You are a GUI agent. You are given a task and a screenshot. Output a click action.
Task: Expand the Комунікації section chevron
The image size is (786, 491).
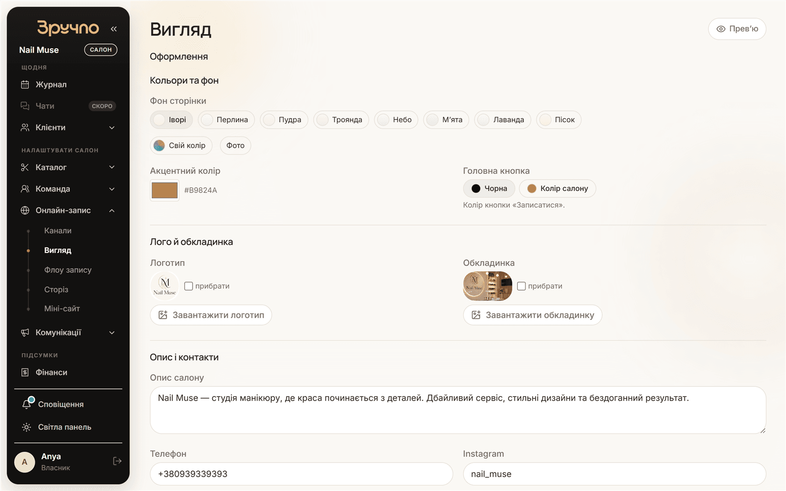coord(112,333)
